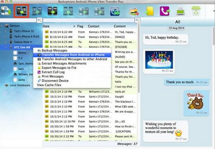Screen dimensions: 215x149
Task: Click the extract picture attachments toolbar icon
Action: 134,11
